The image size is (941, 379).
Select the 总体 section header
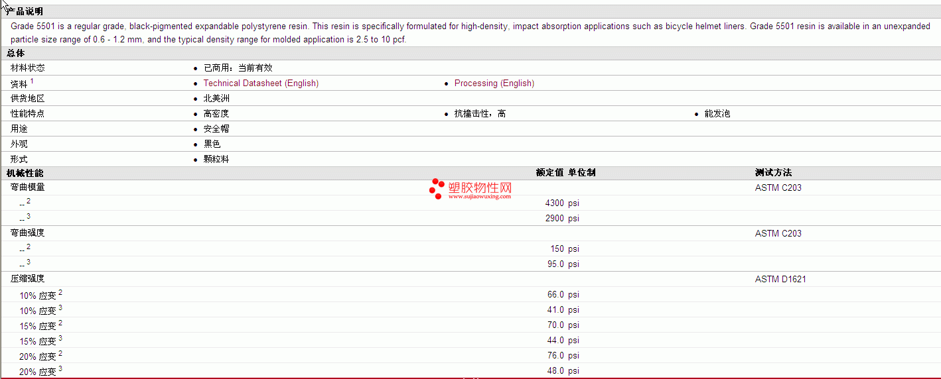click(x=16, y=53)
